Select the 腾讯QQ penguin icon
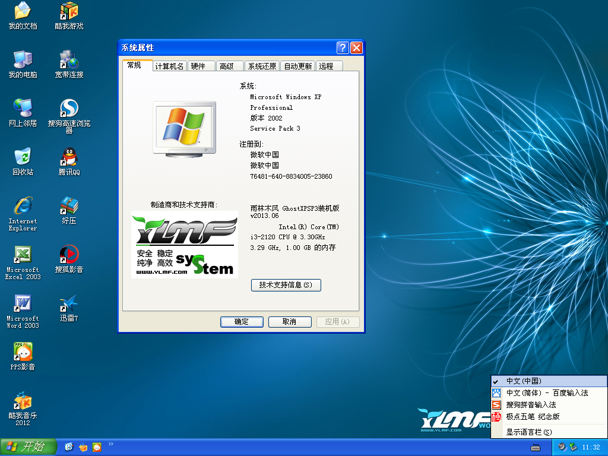Screen dimensions: 608x456 pos(69,161)
